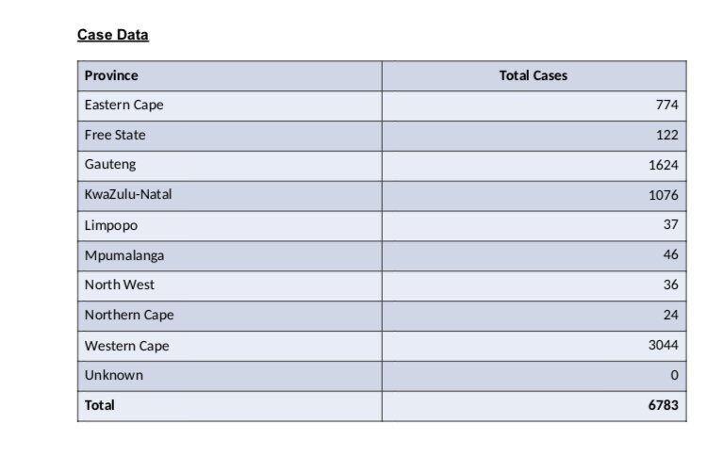The height and width of the screenshot is (472, 707).
Task: Select the 1624 Gauteng value
Action: [664, 165]
